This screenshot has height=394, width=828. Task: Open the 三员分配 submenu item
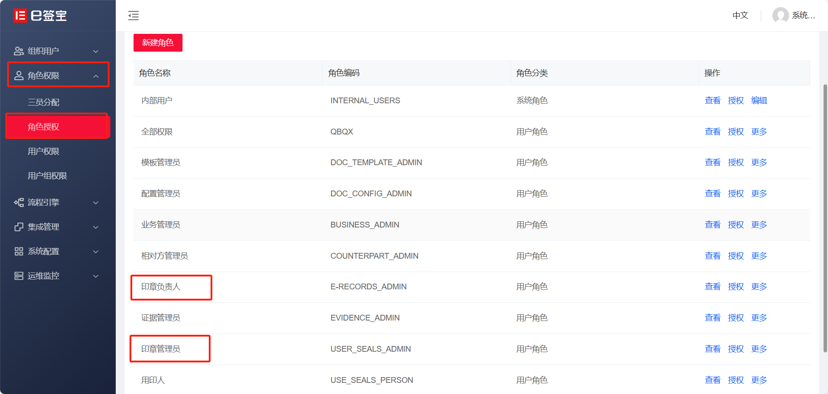(44, 102)
